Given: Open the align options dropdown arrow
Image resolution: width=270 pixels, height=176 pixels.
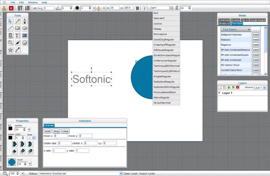Looking at the screenshot, I should pyautogui.click(x=104, y=8).
